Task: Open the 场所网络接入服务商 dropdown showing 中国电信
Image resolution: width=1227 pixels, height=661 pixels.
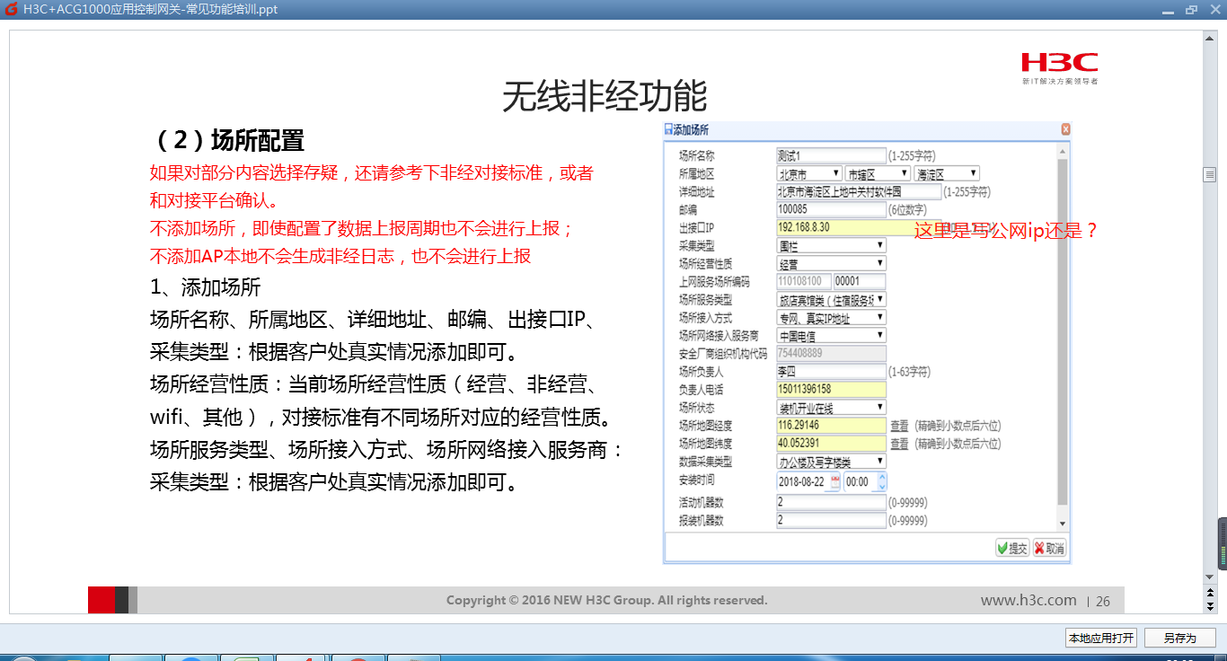Action: pos(832,335)
